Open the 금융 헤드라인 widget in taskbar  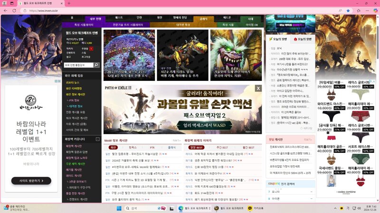(x=16, y=208)
